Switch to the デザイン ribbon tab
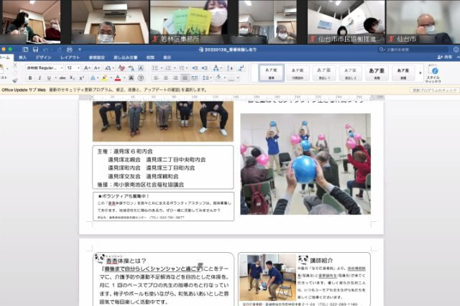The width and height of the screenshot is (460, 306). 44,57
